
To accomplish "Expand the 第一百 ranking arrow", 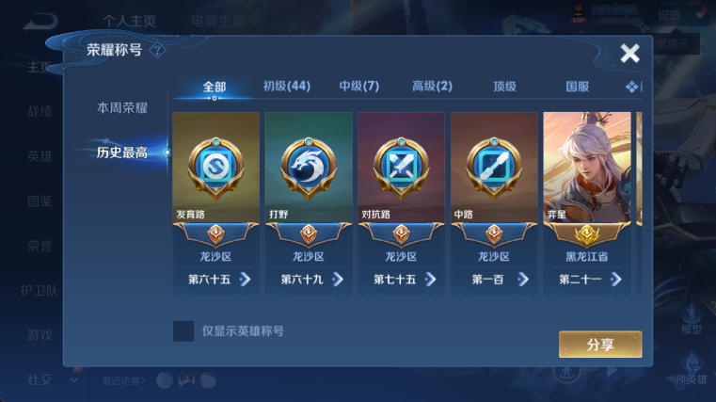I will pos(523,279).
